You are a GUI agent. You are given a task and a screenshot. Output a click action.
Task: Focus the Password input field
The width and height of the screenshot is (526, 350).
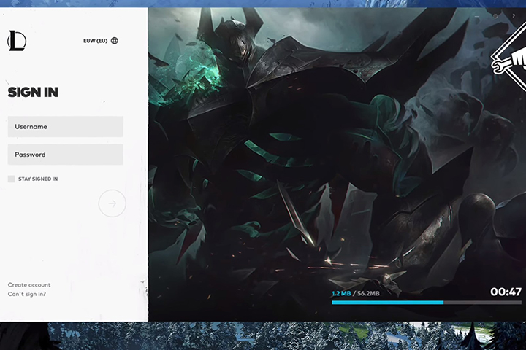65,155
